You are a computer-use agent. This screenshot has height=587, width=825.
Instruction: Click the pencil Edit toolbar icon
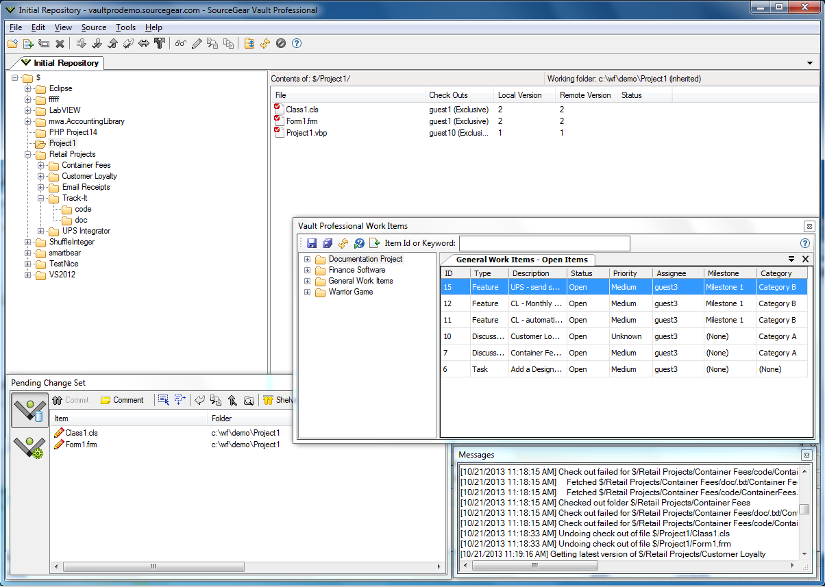pos(197,44)
